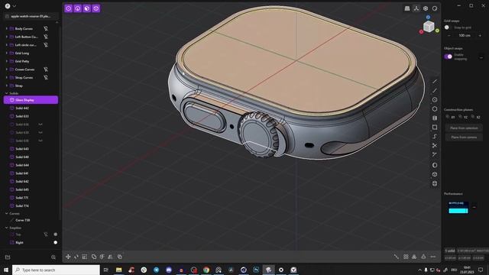Image resolution: width=489 pixels, height=275 pixels.
Task: Select the Rectangle tool in right toolbar
Action: [435, 128]
